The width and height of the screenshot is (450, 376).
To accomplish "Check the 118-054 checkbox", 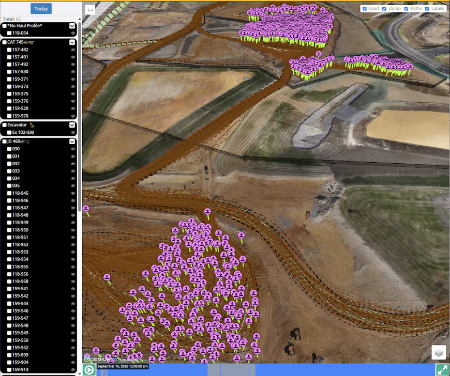I will 9,33.
